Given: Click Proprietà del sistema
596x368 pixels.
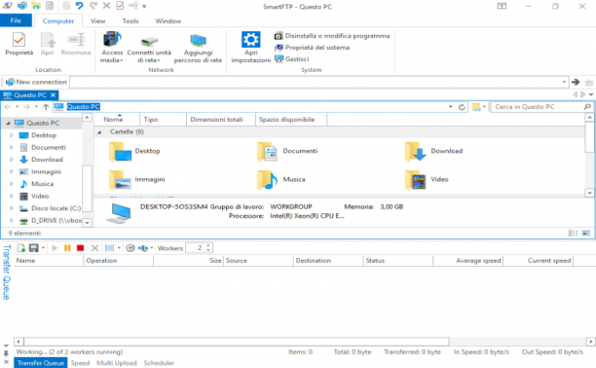Looking at the screenshot, I should [x=312, y=48].
